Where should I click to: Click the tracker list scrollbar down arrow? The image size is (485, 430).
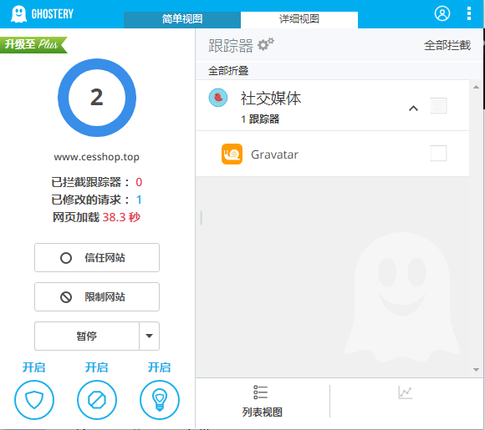tap(476, 369)
